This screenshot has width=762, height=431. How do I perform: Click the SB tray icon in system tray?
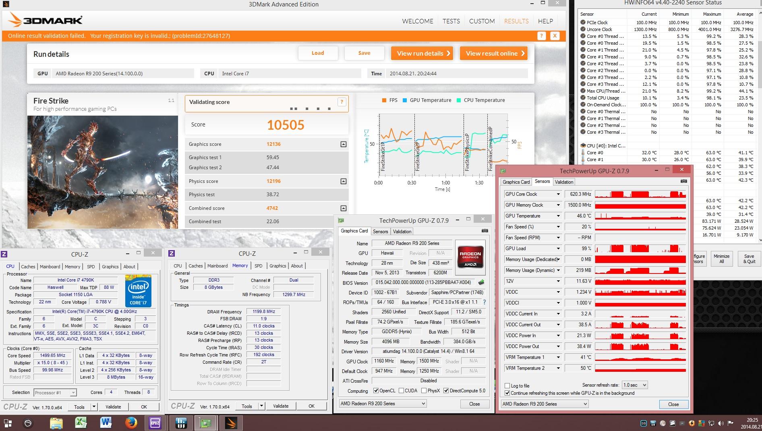tap(644, 423)
